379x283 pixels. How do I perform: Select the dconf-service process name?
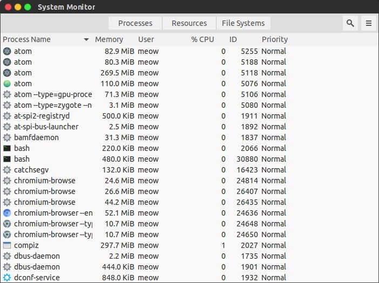[37, 278]
